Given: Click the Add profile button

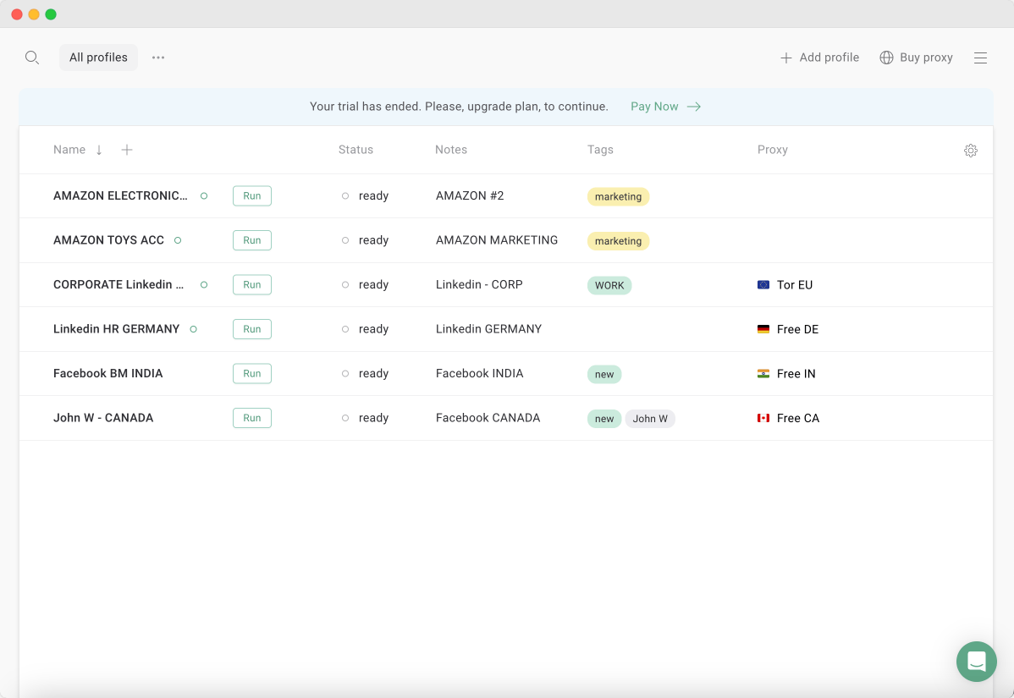Looking at the screenshot, I should pos(820,58).
